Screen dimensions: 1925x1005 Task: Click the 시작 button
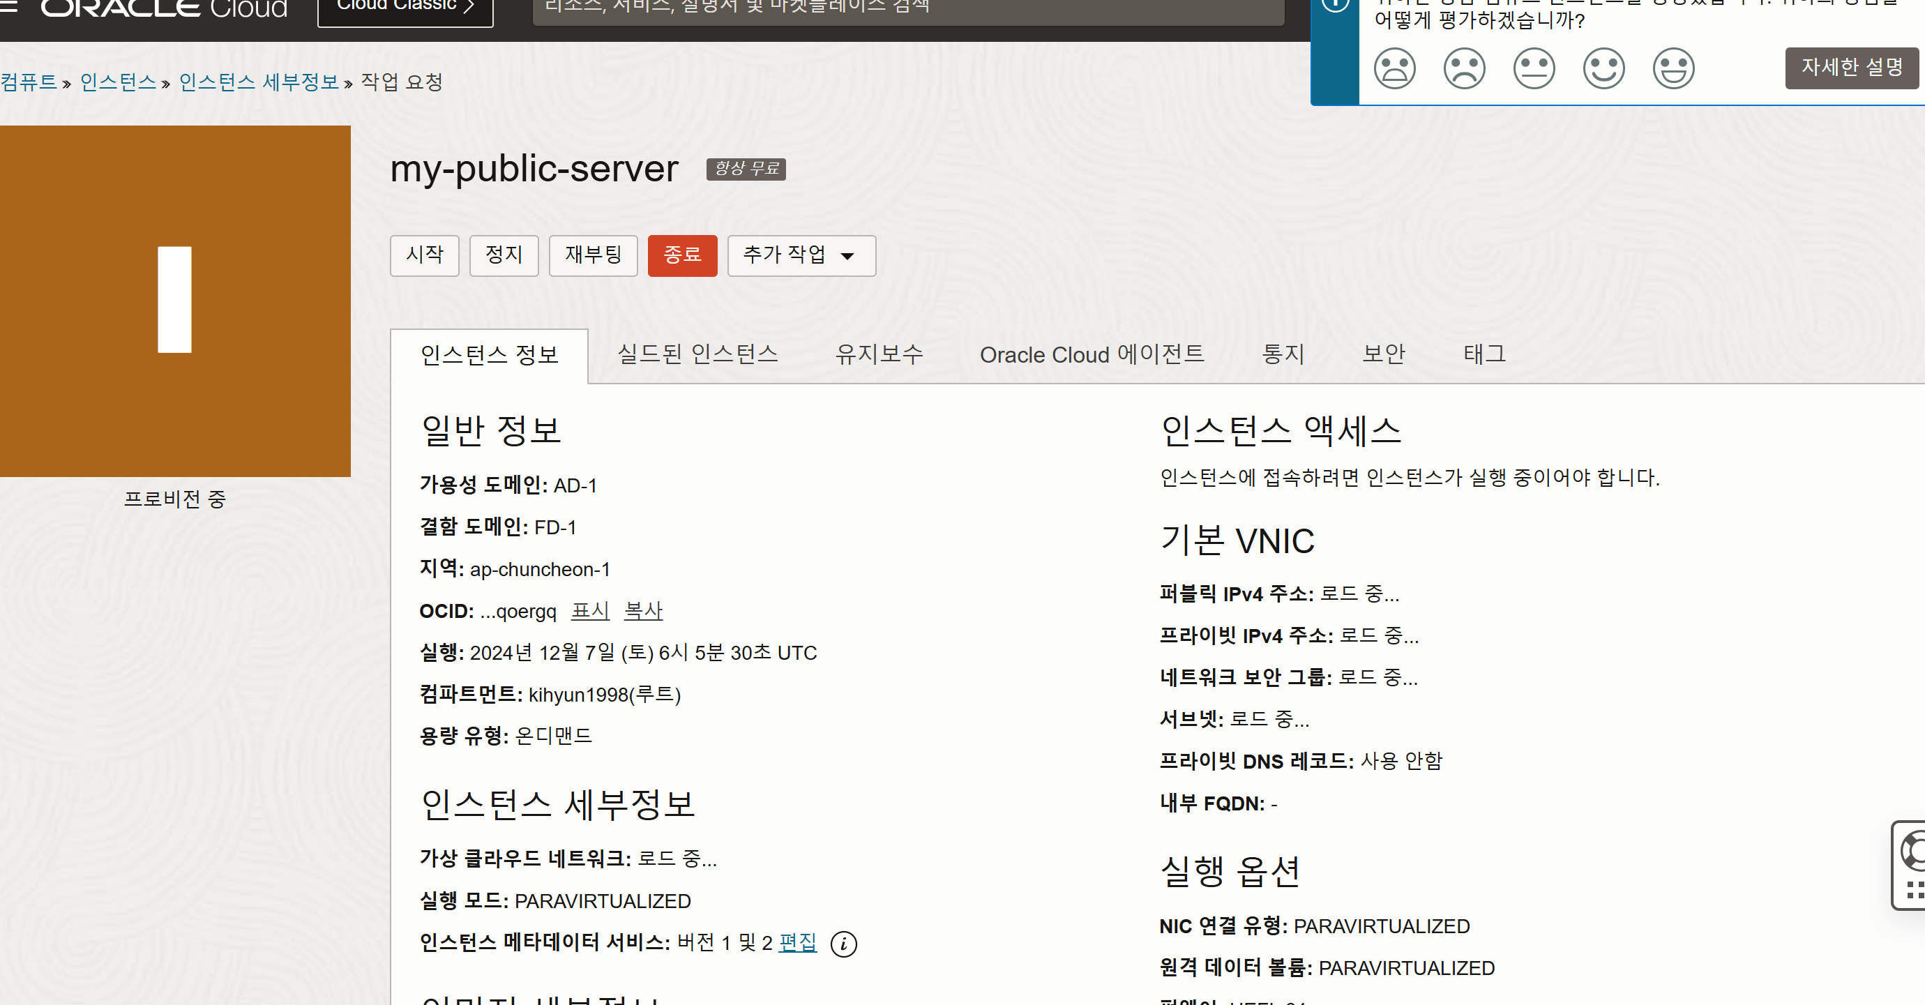point(425,255)
